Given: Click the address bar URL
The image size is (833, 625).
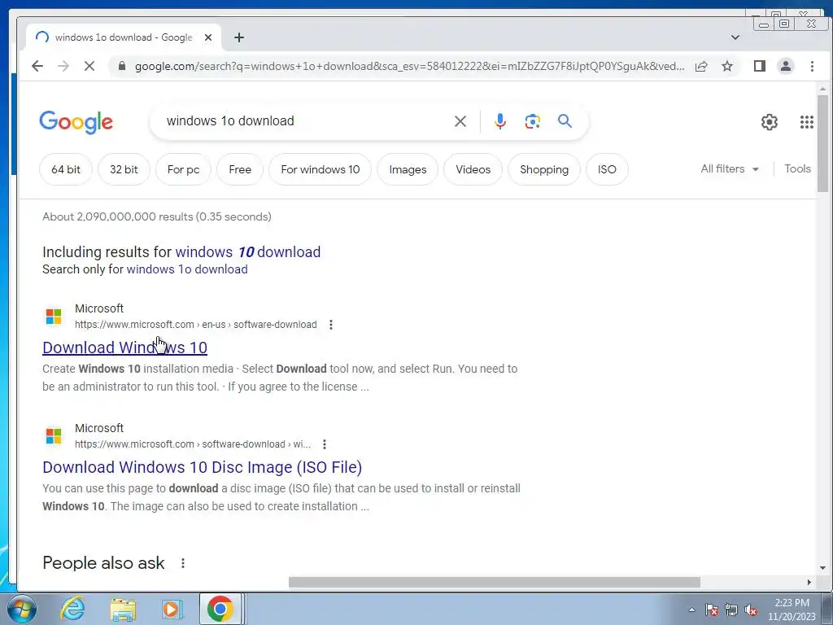Looking at the screenshot, I should pos(409,66).
